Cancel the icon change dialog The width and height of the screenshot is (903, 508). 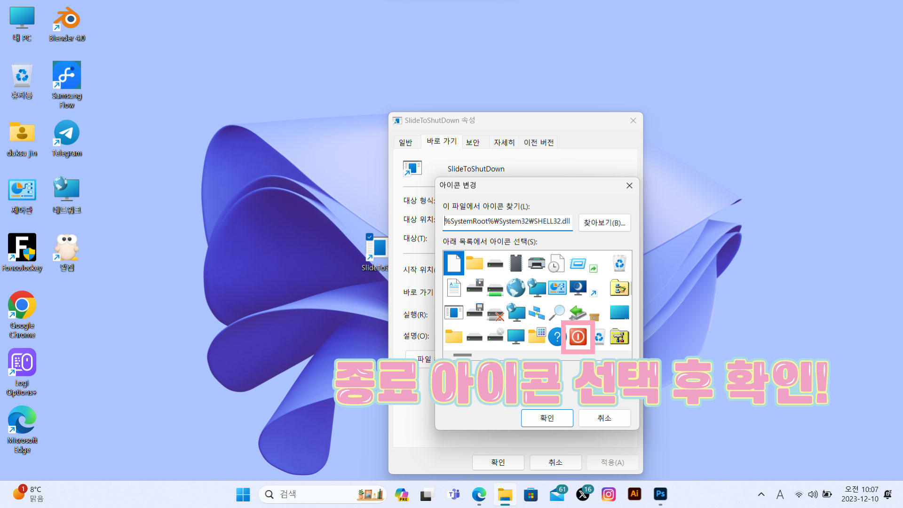click(x=604, y=418)
